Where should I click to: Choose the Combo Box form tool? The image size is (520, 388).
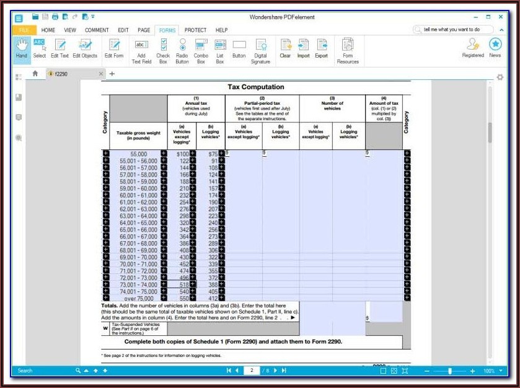(x=201, y=51)
